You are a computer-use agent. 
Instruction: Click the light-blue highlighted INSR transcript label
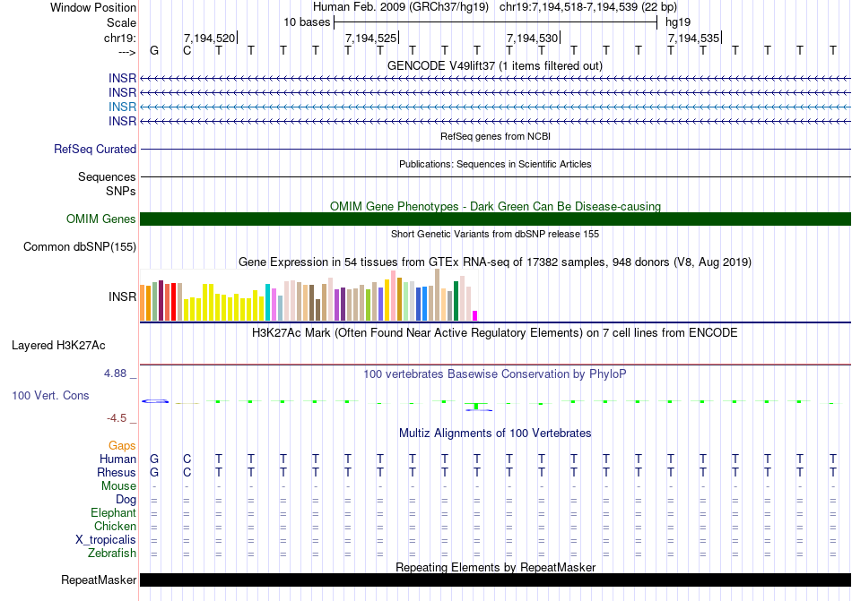122,107
